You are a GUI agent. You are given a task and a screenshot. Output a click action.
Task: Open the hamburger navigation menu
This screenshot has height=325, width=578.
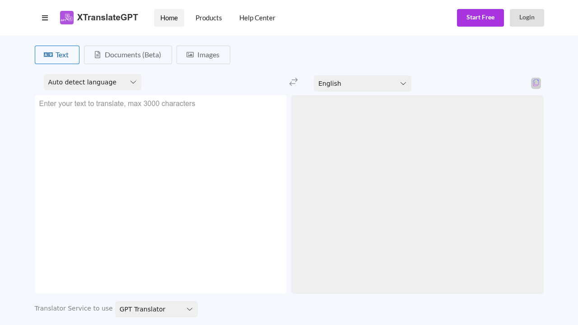(x=45, y=18)
